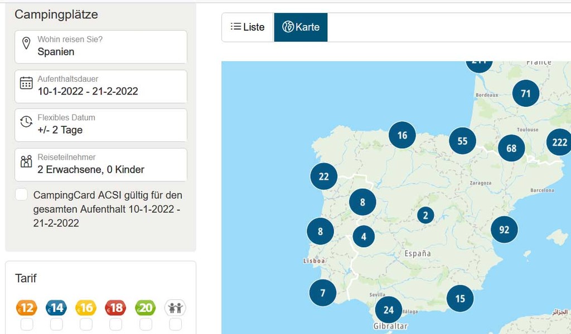Tick the checkbox under the 18 tariff
Screen dimensions: 571x334
point(116,324)
